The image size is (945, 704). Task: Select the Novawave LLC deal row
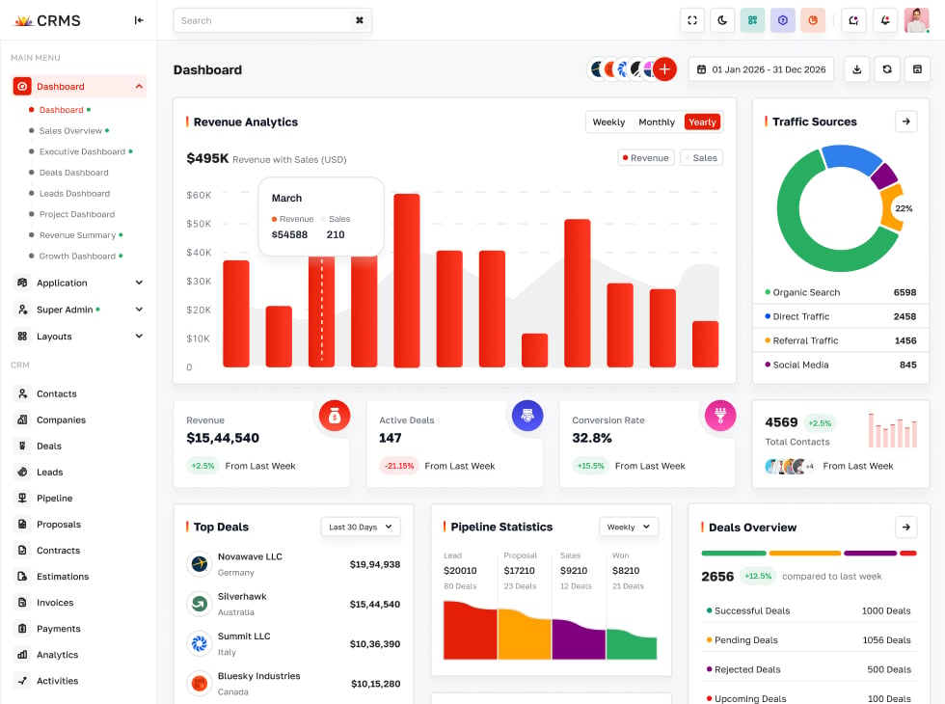point(293,564)
